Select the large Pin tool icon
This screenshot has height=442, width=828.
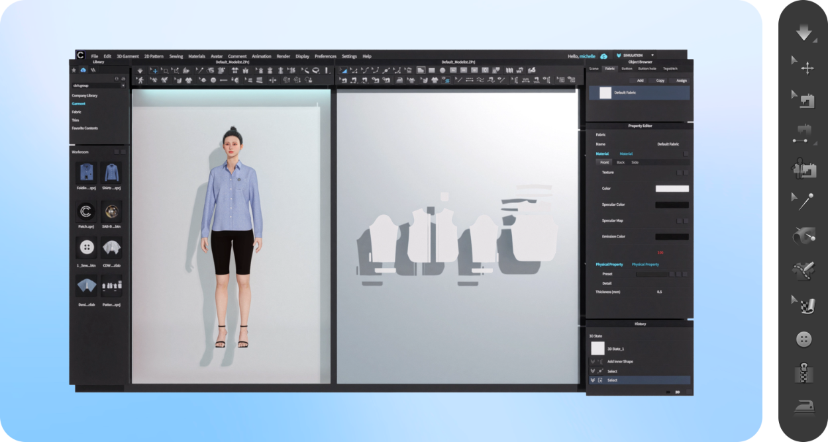click(803, 201)
